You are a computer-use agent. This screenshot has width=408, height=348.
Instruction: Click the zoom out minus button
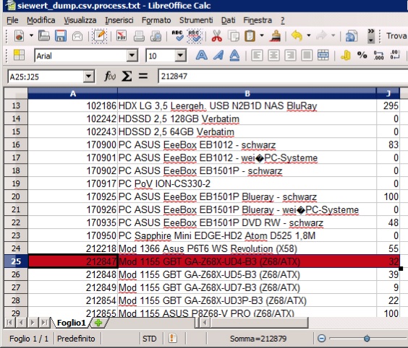[322, 339]
